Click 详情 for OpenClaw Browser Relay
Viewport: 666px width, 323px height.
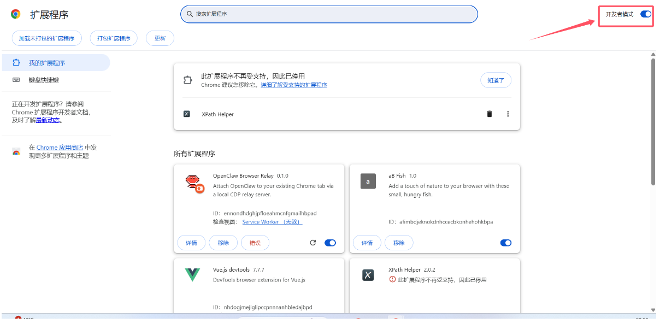click(191, 243)
